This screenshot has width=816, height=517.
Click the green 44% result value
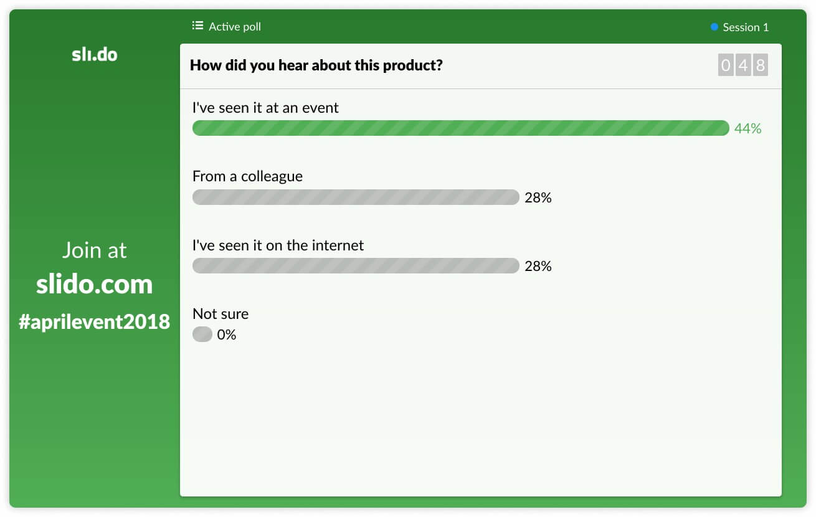[747, 128]
